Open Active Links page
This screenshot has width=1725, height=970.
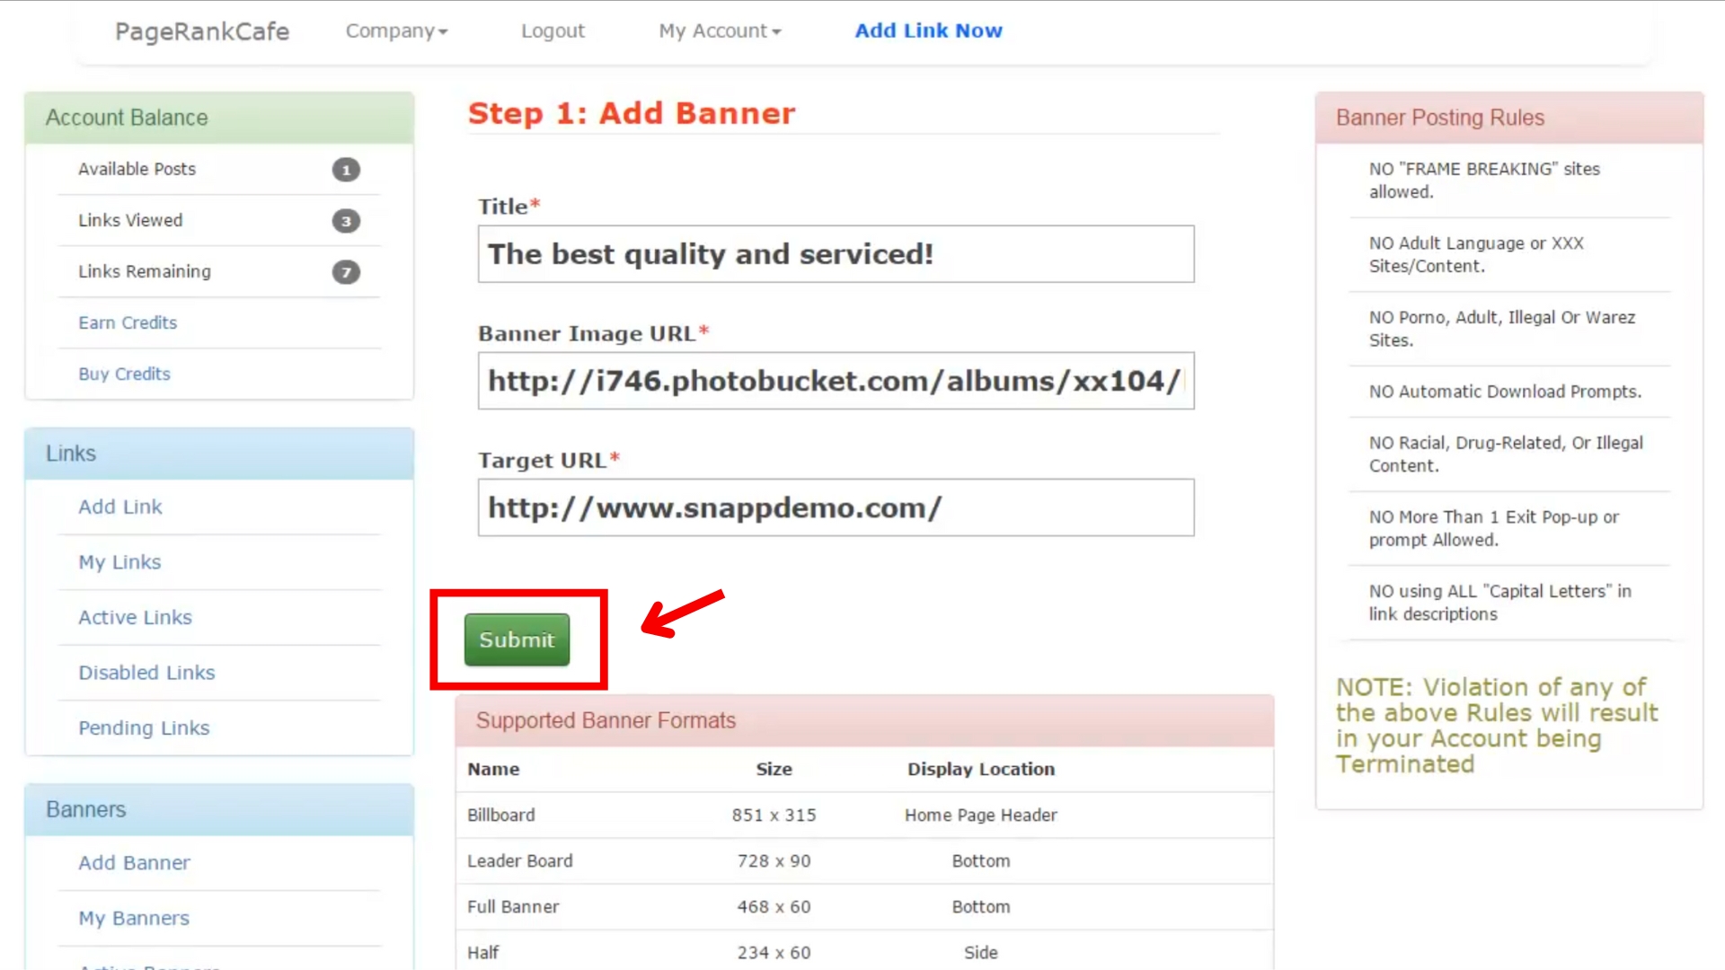tap(135, 617)
